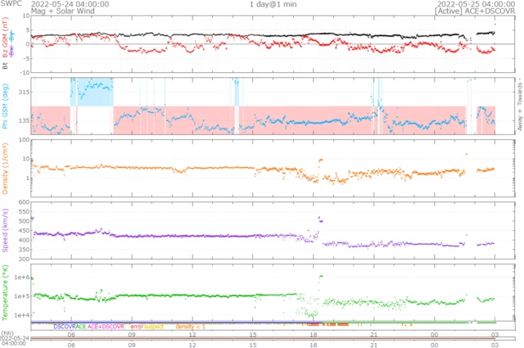The image size is (524, 348).
Task: Click the 12 hour tick on bottom timeline
Action: click(x=192, y=333)
